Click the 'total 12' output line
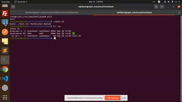The image size is (182, 102). click(15, 29)
